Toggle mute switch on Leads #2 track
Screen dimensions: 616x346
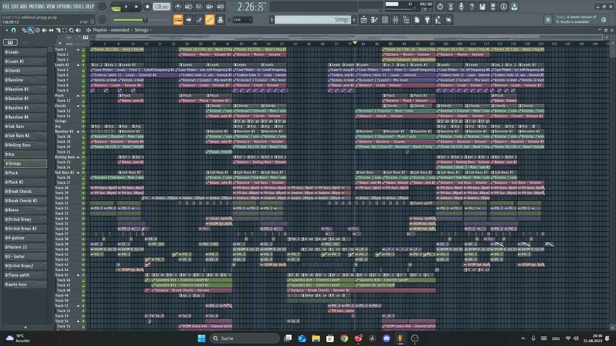click(x=83, y=65)
